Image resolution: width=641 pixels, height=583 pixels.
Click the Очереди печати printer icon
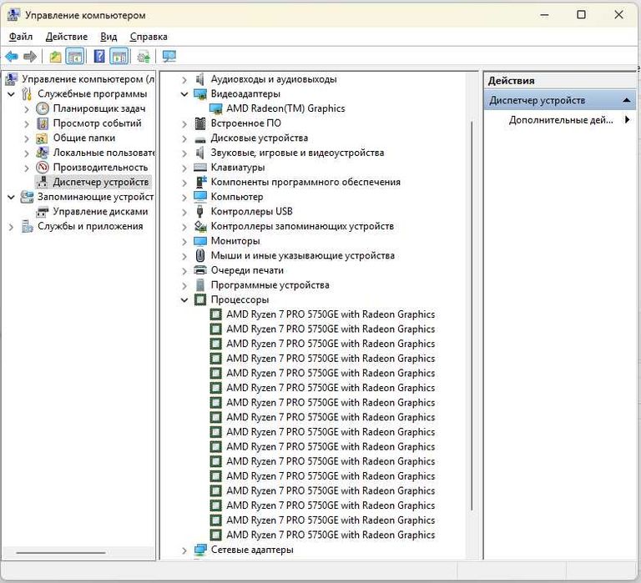pyautogui.click(x=200, y=270)
